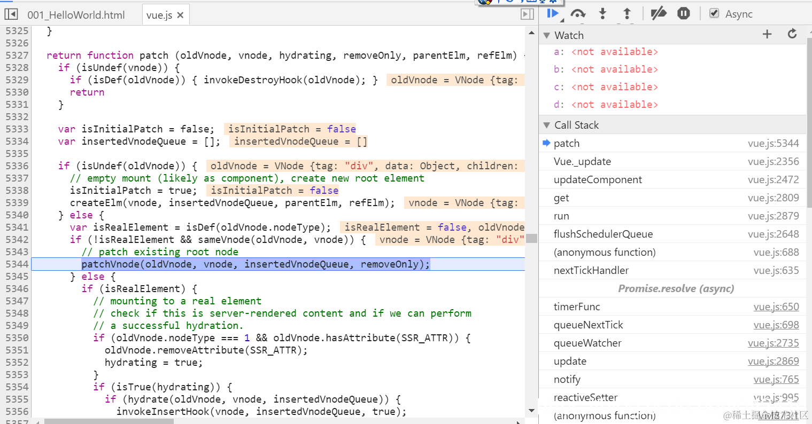Open vue.js:698 source link
Screen dimensions: 812x424
tap(776, 325)
